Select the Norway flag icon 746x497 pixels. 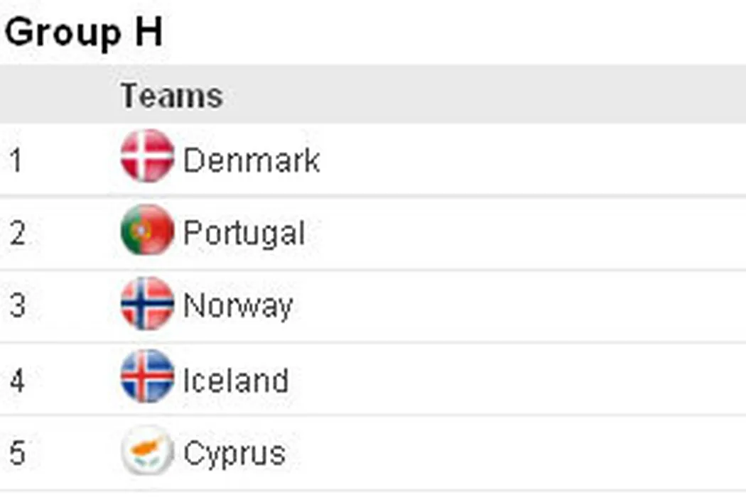click(147, 304)
